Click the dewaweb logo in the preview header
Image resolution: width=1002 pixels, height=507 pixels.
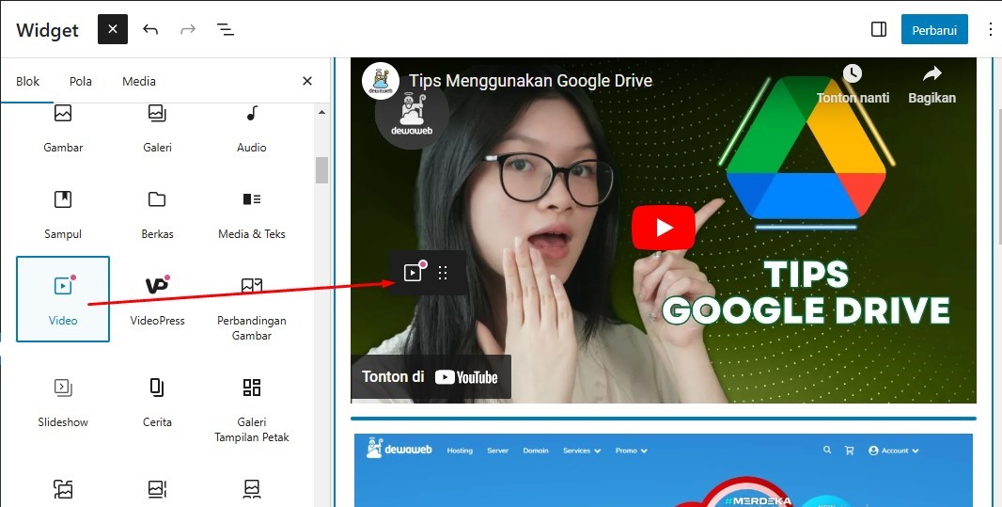click(x=399, y=449)
